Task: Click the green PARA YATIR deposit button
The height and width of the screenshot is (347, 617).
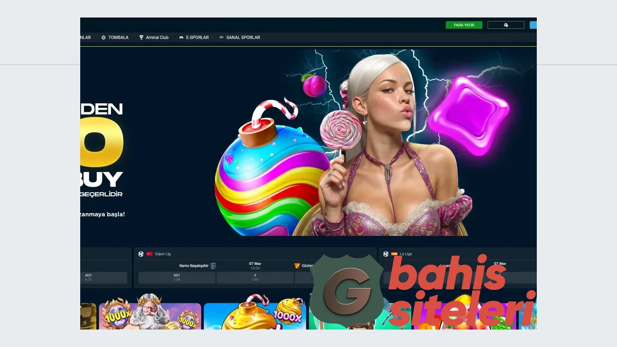Action: [x=464, y=25]
